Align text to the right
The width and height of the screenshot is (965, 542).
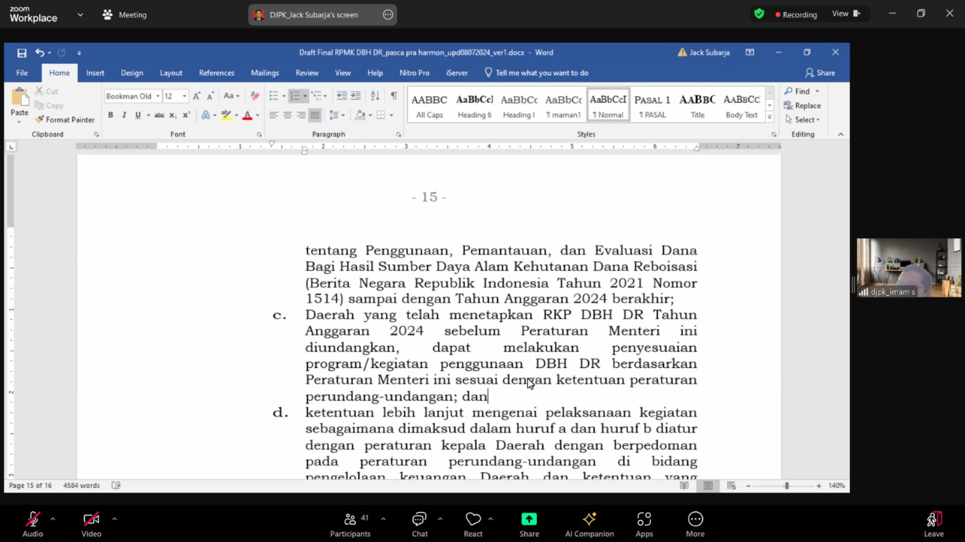coord(301,115)
